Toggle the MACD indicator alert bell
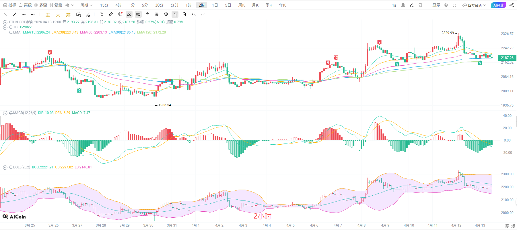Viewport: 517px width, 230px height. (x=11, y=113)
